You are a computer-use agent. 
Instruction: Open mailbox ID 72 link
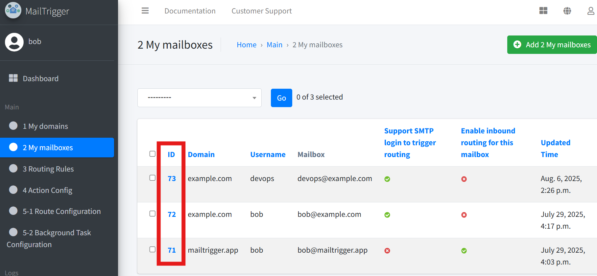(172, 215)
